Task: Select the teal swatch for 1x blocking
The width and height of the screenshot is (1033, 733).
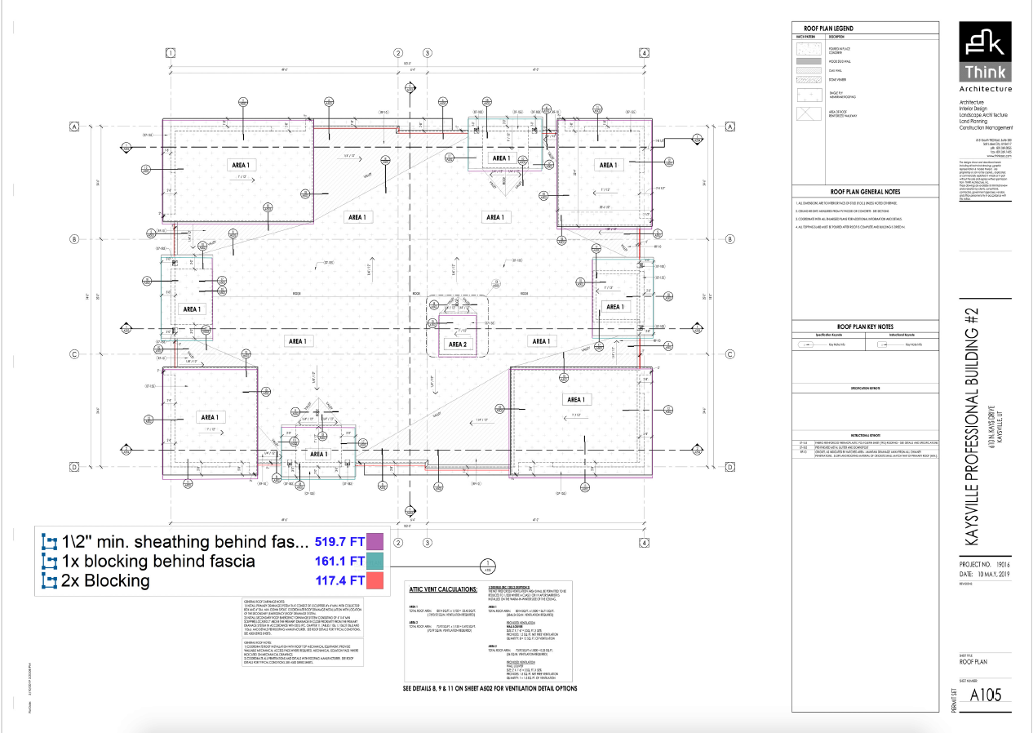Action: tap(375, 561)
